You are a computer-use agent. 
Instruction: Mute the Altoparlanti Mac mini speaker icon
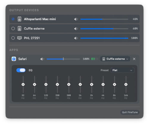pyautogui.click(x=76, y=19)
